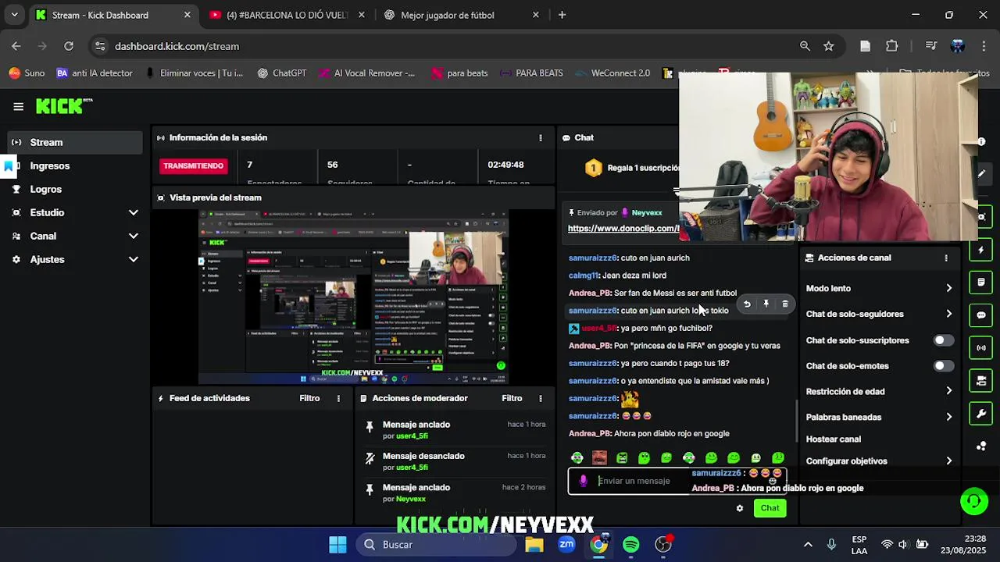Click the reply icon on hovered chat message
Screen dimensions: 1000x562
tap(747, 304)
